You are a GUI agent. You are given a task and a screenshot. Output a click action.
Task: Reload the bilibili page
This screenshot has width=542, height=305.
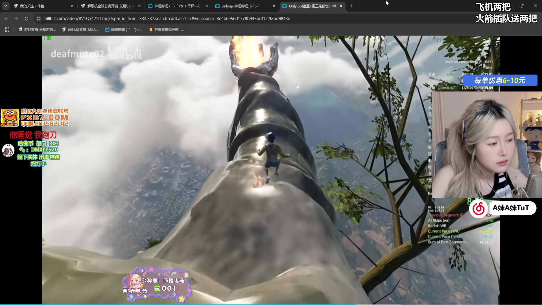[x=27, y=19]
